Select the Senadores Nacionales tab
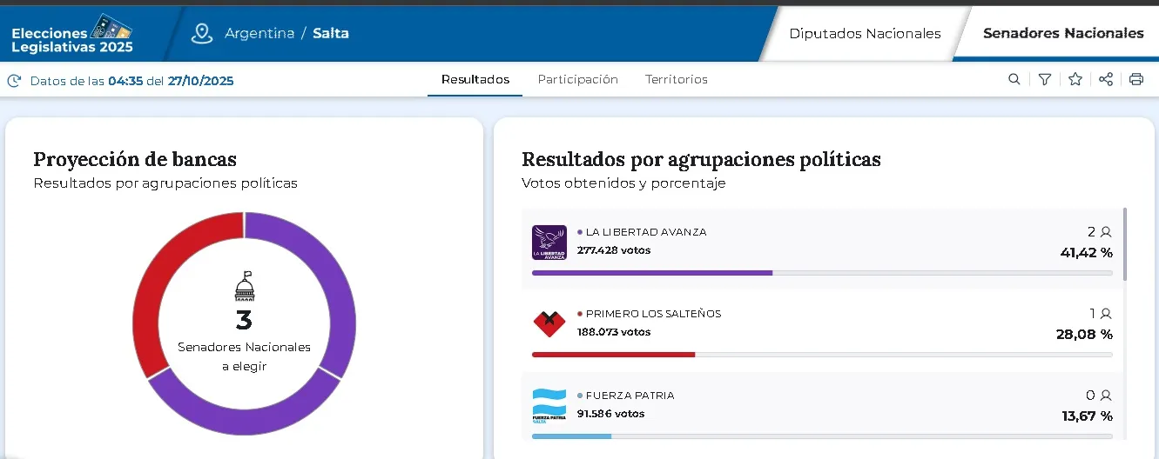The image size is (1159, 459). point(1063,34)
